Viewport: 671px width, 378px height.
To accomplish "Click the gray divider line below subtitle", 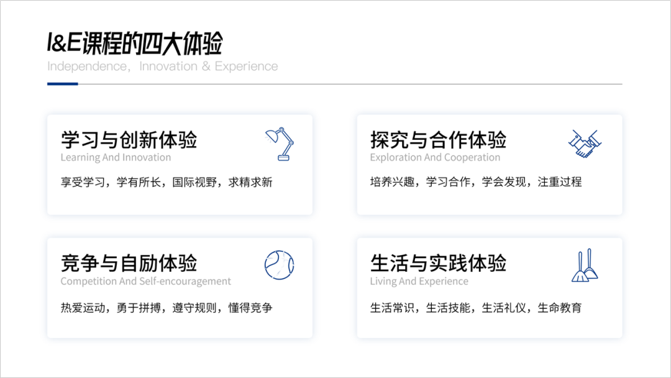I will tap(350, 84).
